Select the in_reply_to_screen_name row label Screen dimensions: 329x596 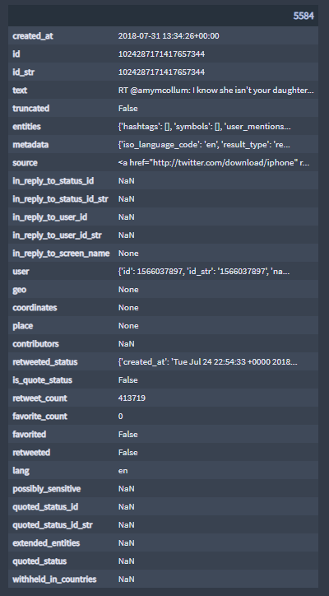point(61,254)
